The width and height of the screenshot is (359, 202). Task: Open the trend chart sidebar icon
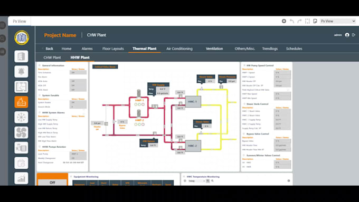21,178
